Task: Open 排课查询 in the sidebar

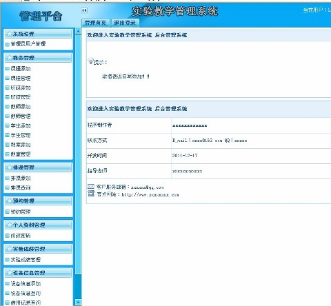Action: point(21,188)
